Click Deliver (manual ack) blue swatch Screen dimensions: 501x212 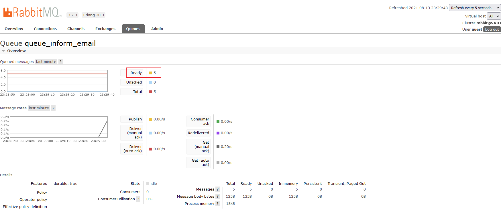(151, 133)
